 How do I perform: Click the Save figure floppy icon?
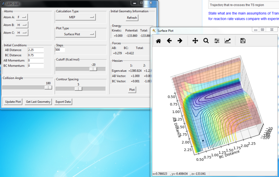[x=243, y=41]
